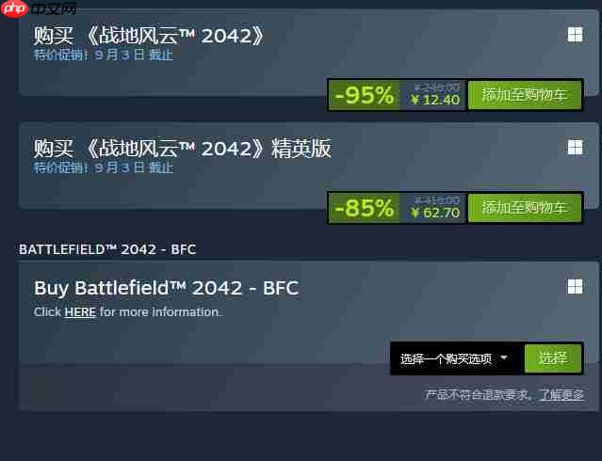602x461 pixels.
Task: Click the php中文网 logo watermark
Action: [39, 8]
